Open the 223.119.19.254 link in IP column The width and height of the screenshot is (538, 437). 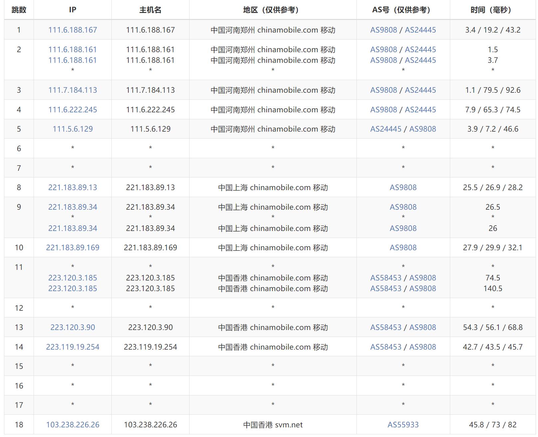[x=72, y=347]
